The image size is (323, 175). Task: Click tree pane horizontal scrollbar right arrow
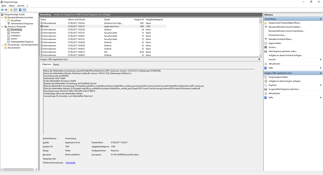point(36,169)
